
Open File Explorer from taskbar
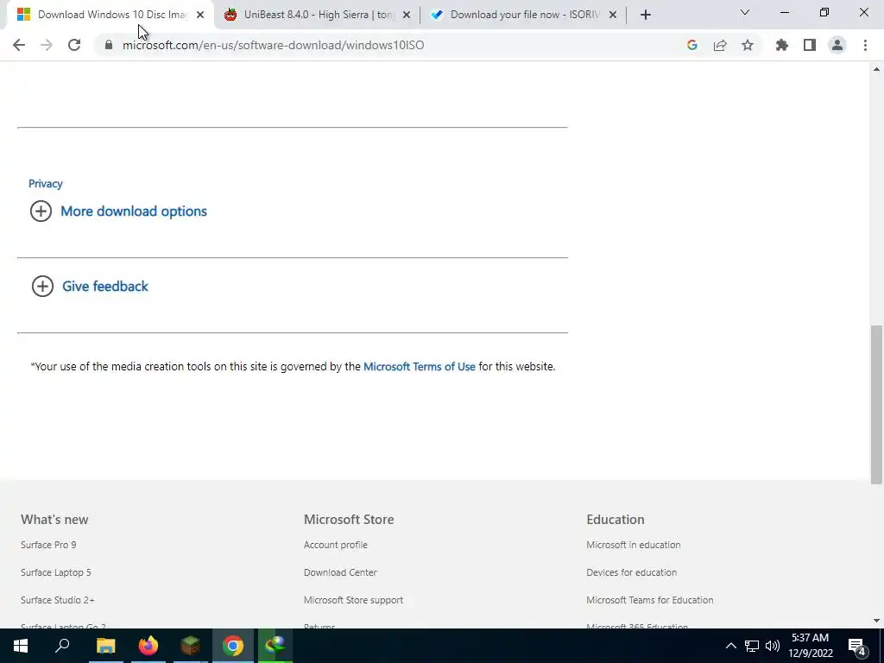(105, 646)
